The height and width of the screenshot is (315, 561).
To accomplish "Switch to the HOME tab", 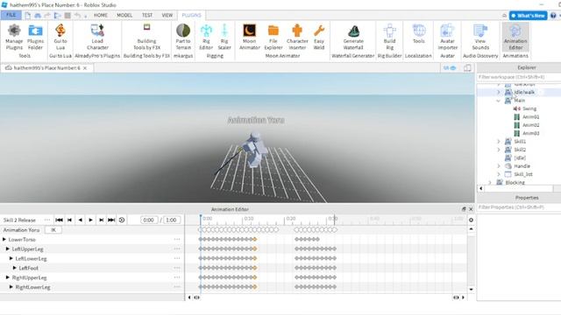I will tap(101, 16).
